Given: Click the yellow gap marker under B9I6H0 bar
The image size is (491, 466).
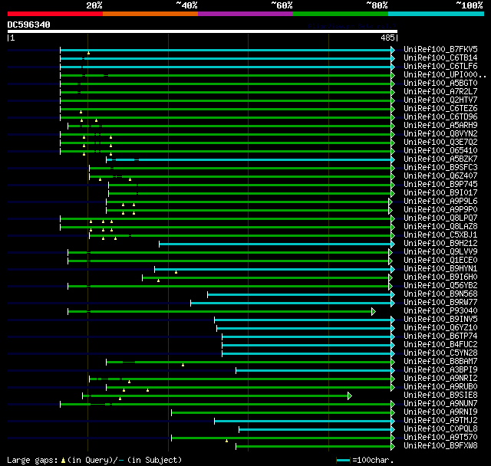Looking at the screenshot, I should click(159, 281).
